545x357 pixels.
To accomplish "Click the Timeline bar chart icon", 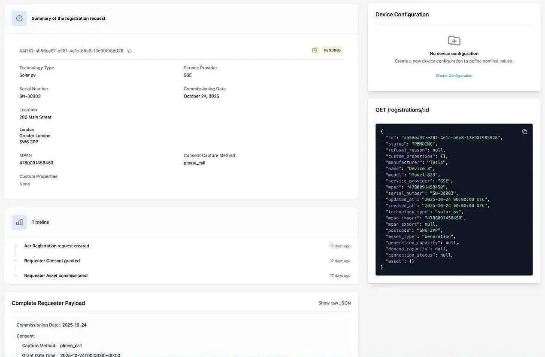I will click(19, 222).
